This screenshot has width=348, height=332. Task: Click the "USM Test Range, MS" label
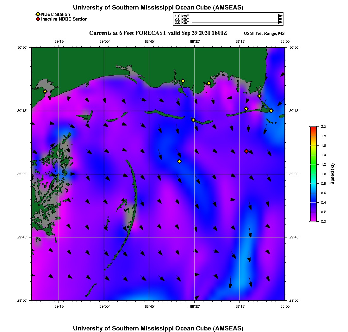tap(264, 34)
